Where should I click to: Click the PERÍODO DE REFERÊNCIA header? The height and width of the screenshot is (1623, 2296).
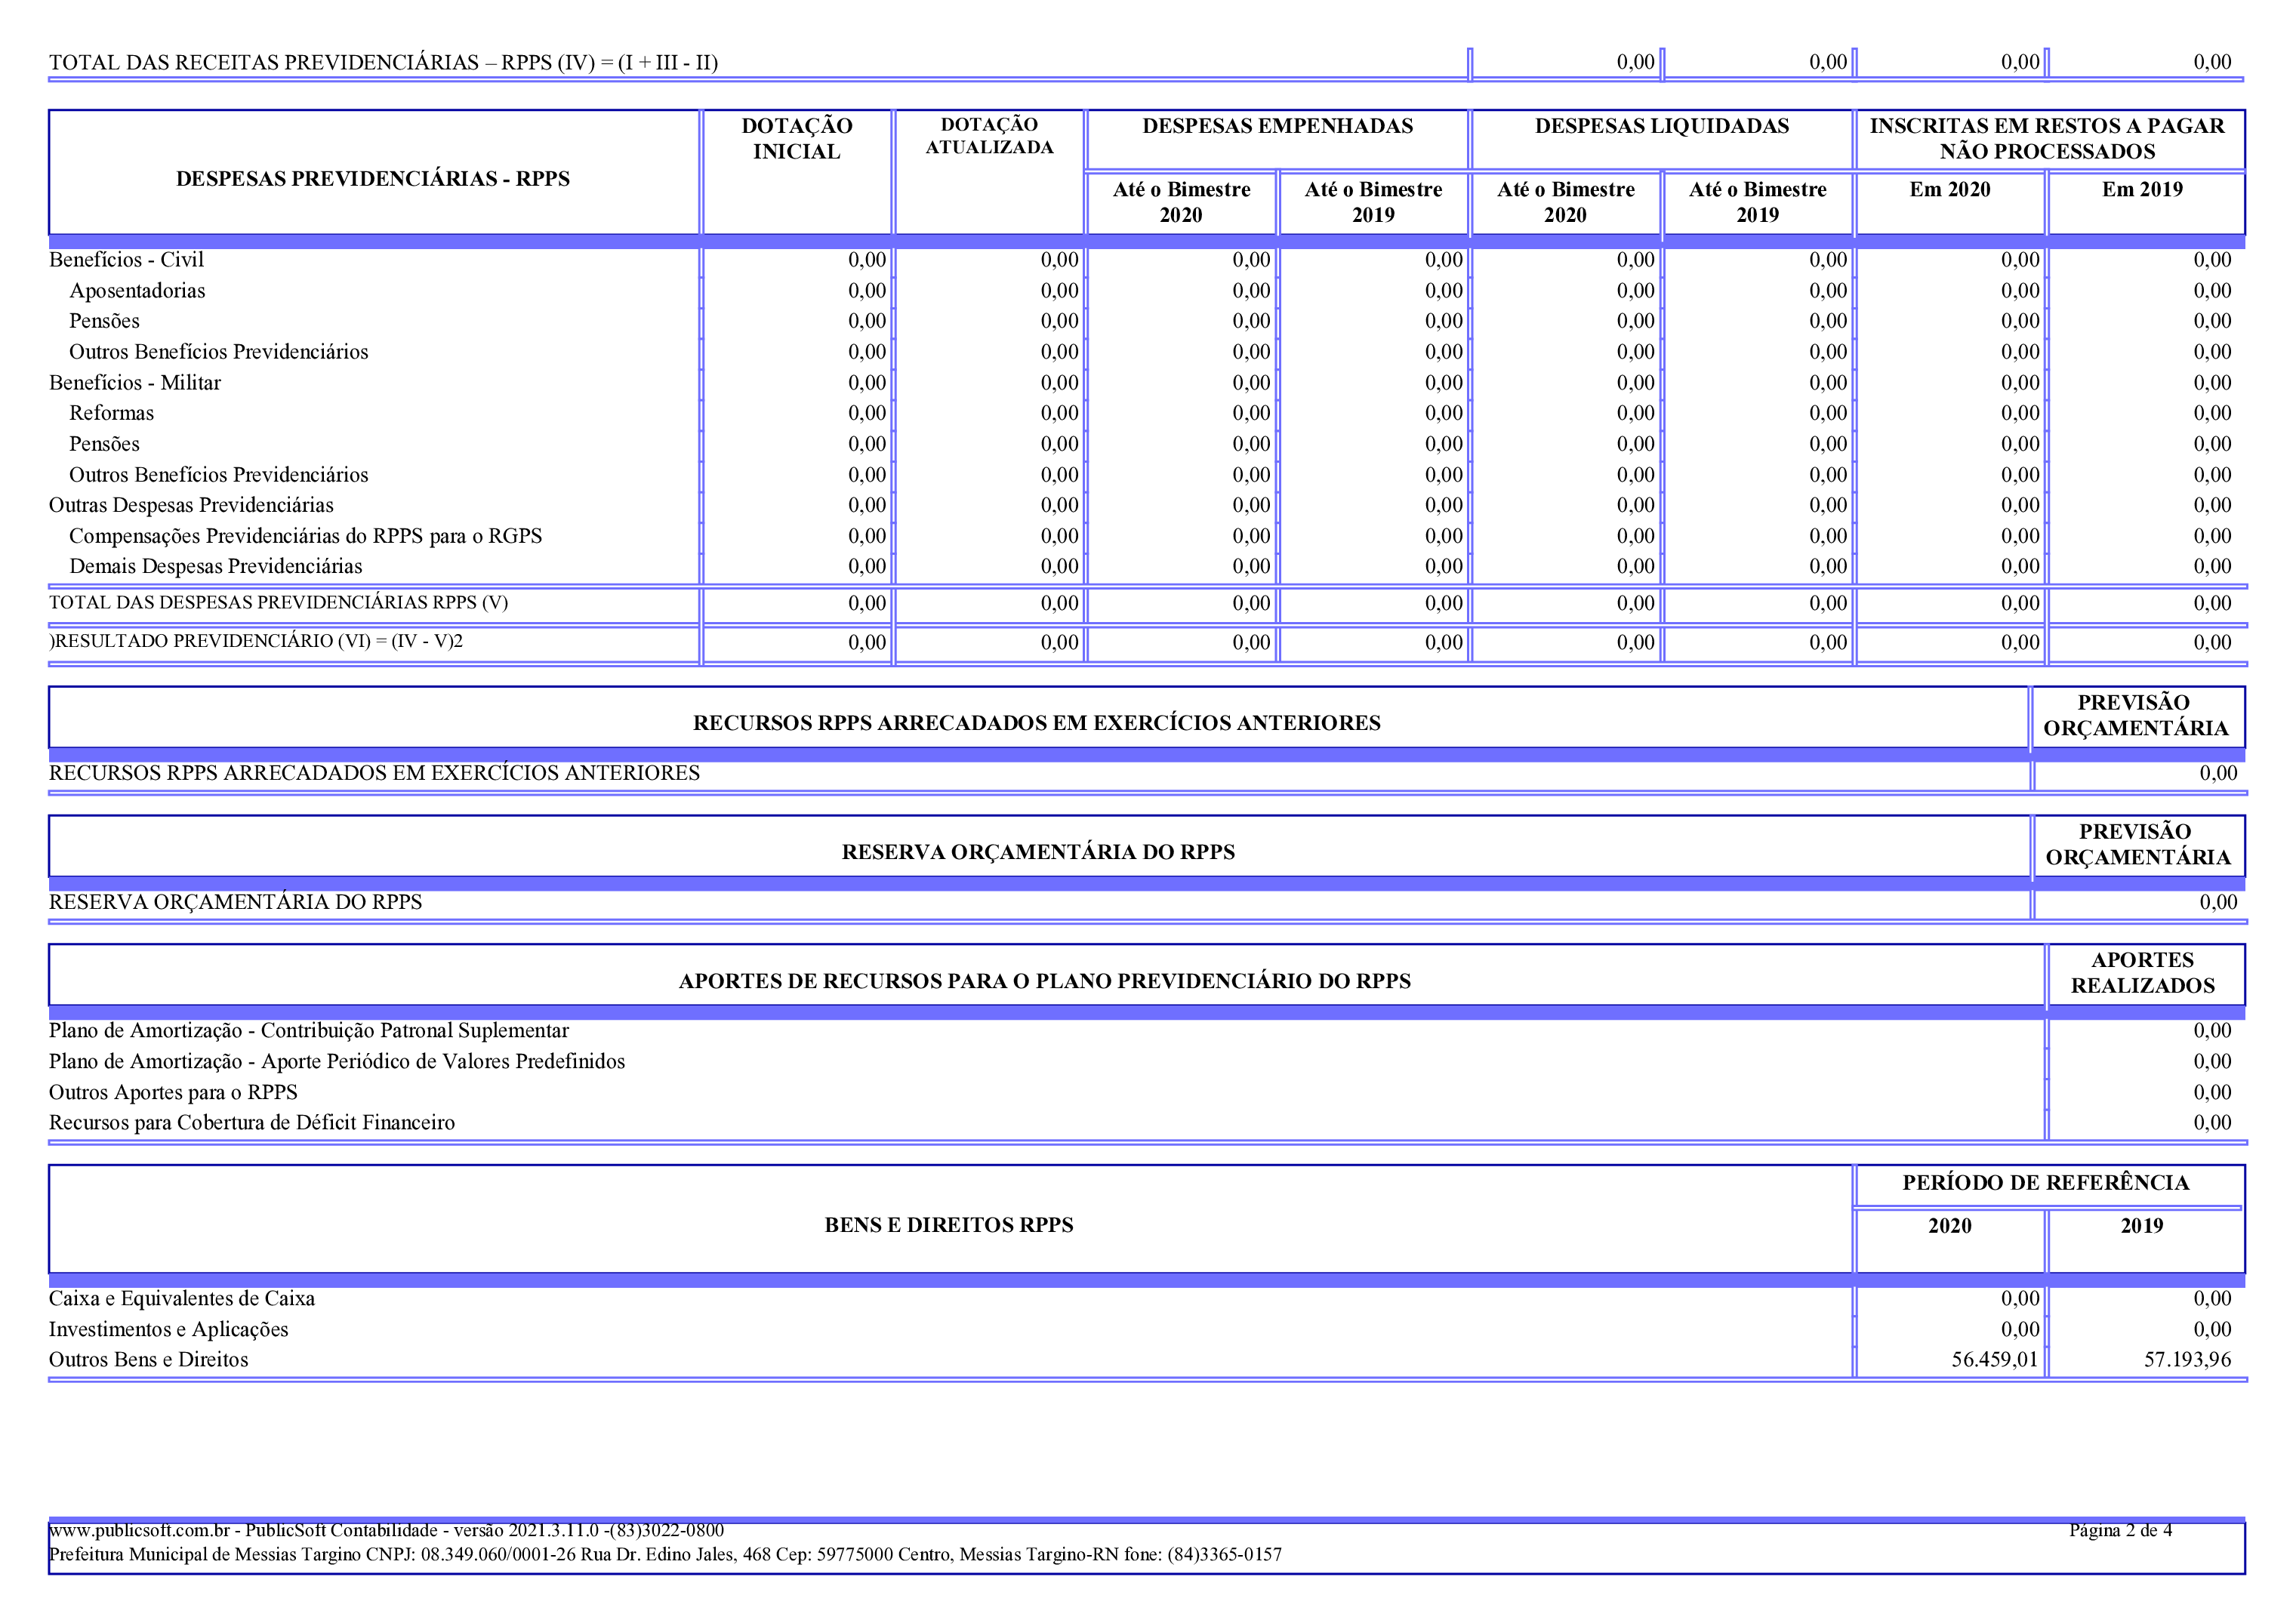[2045, 1183]
